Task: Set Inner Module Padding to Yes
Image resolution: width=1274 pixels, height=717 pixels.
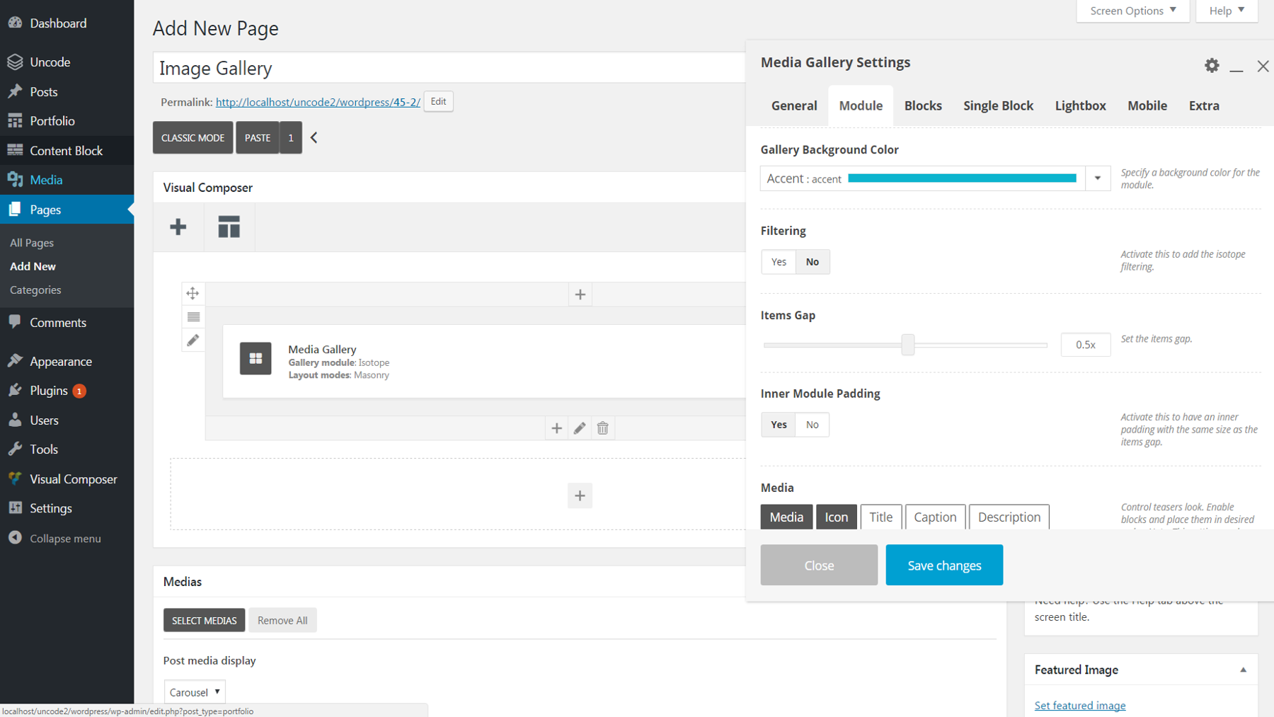Action: pos(779,425)
